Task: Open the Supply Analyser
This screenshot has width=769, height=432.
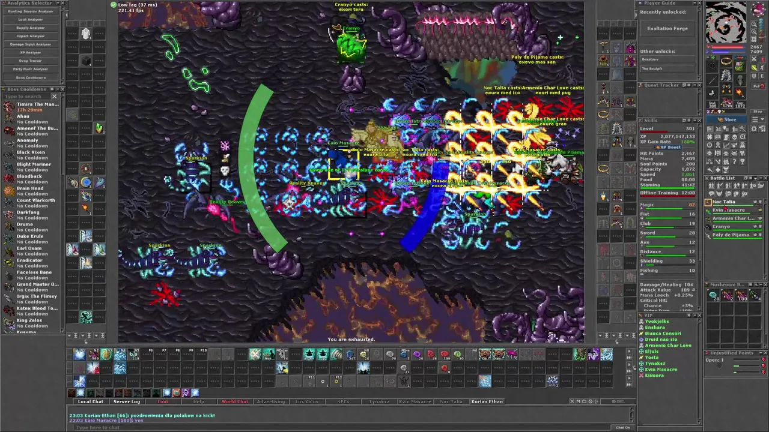Action: click(31, 28)
